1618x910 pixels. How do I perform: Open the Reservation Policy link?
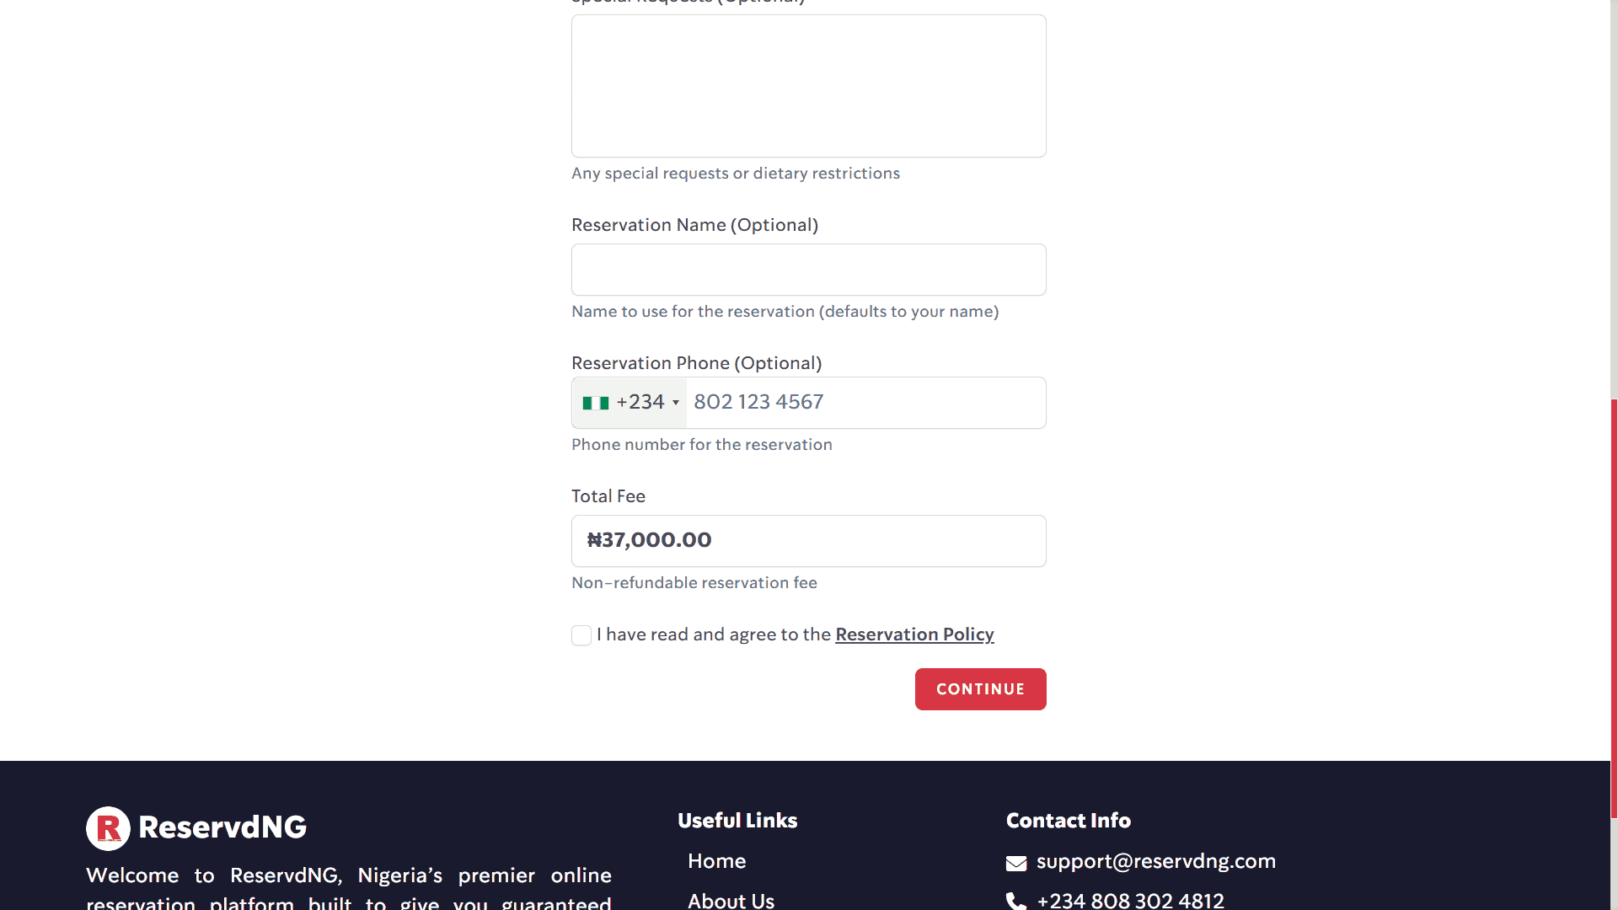[914, 634]
